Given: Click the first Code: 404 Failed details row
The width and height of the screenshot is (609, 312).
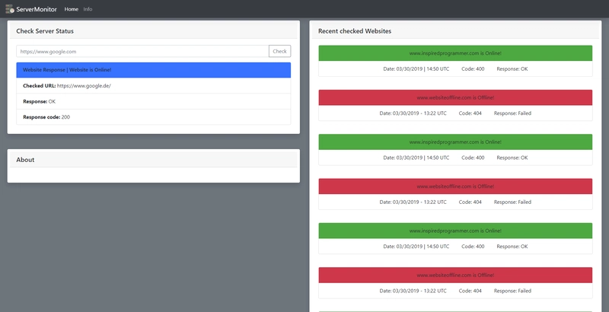Looking at the screenshot, I should tap(455, 113).
